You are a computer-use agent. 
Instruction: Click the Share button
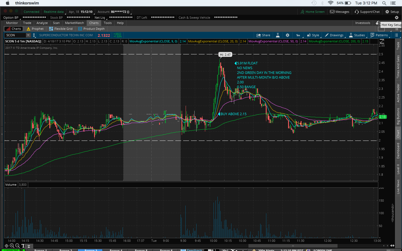click(263, 35)
